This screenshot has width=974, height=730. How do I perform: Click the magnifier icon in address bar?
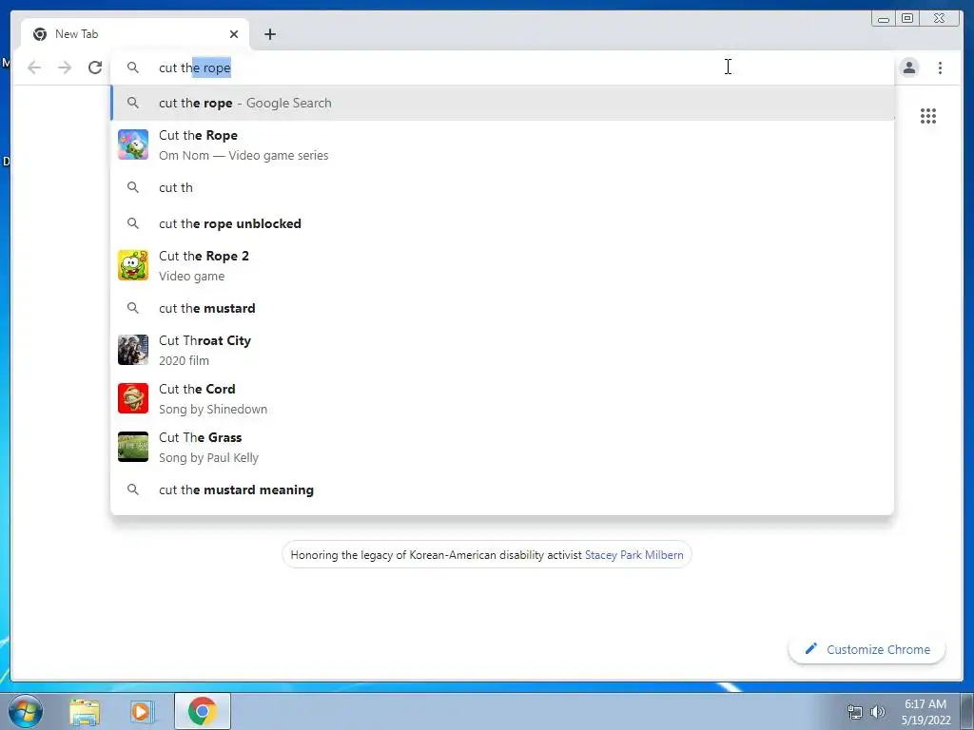tap(133, 67)
